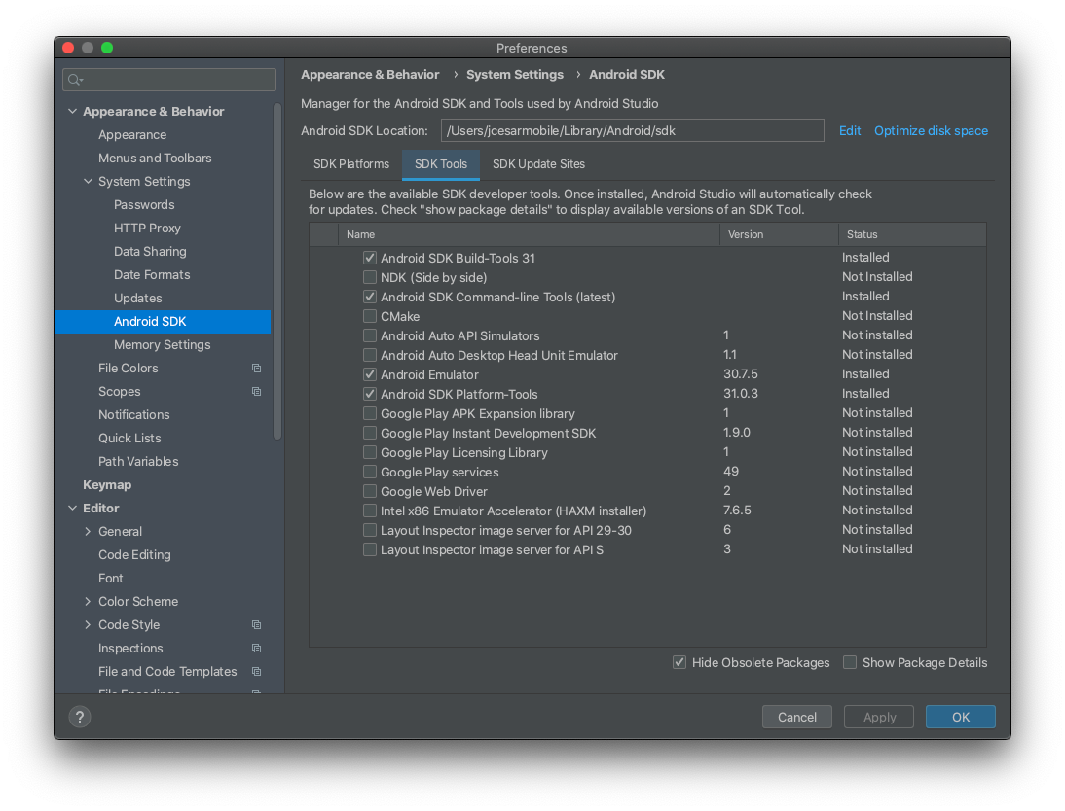Click the scheme icon beside File Colors
1065x811 pixels.
[x=256, y=368]
